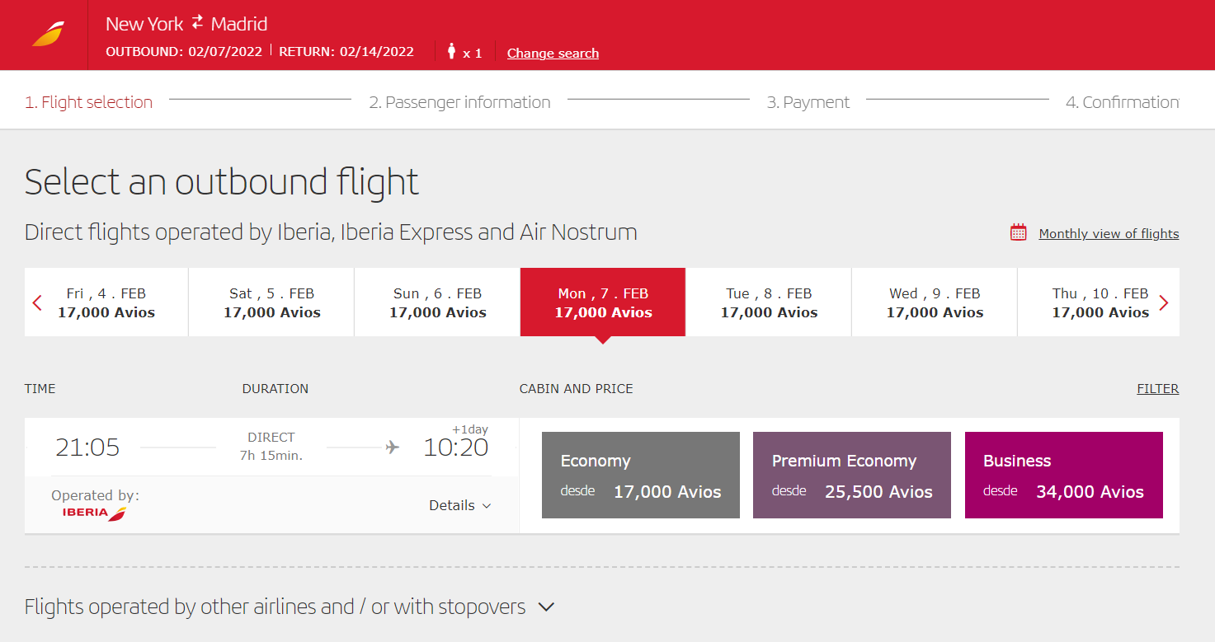Open the monthly view calendar icon

[x=1019, y=232]
